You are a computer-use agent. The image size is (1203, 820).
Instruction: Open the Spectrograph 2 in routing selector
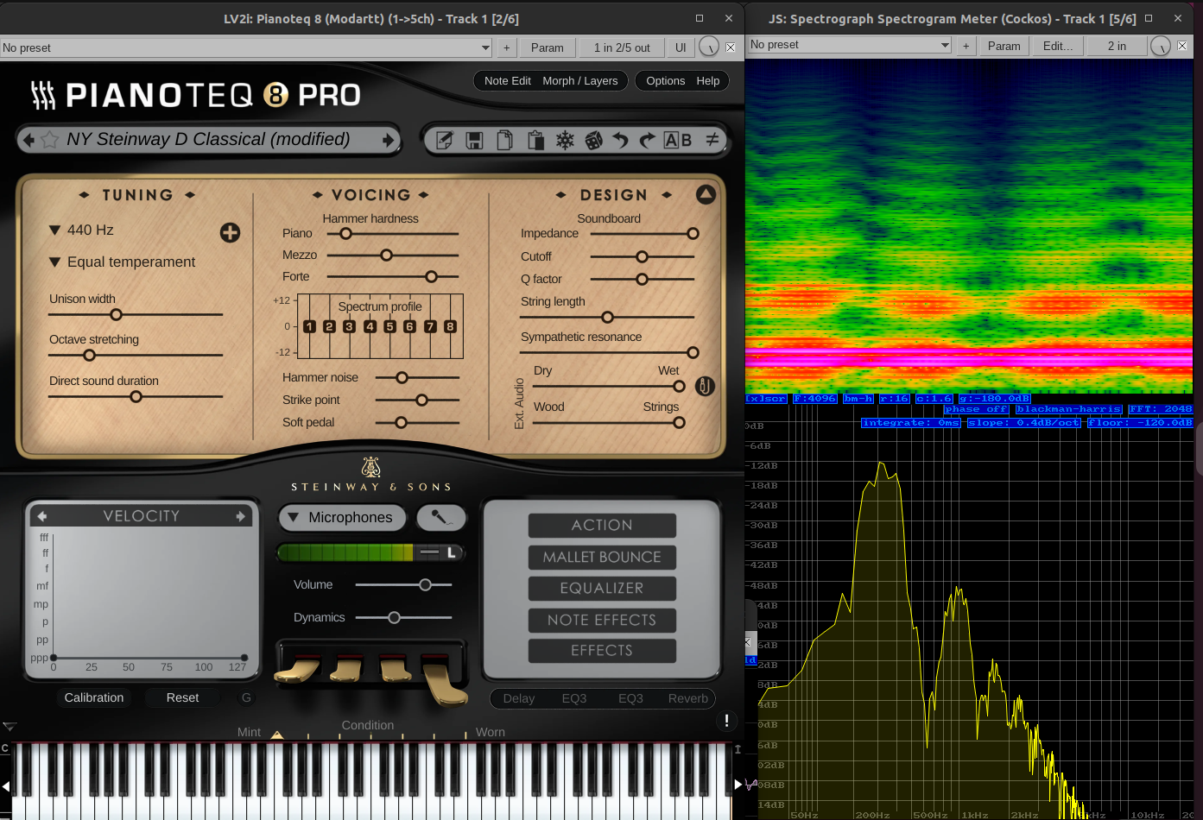pos(1117,46)
